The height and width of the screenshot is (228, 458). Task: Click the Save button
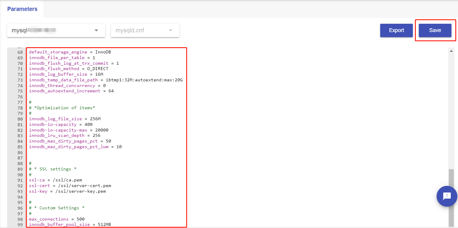[435, 30]
